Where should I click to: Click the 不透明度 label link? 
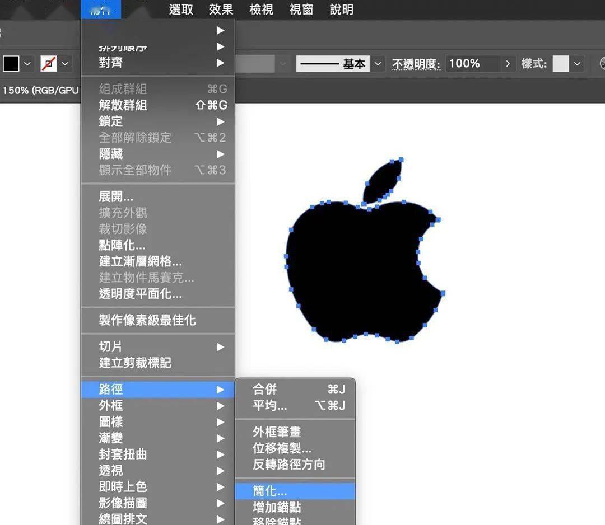[416, 64]
